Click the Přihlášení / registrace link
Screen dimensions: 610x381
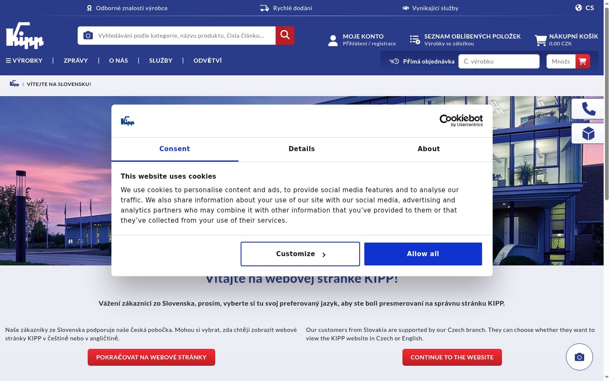pos(369,44)
